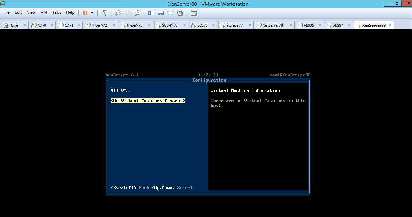
Task: Click the '<Up/Down> Select' hint text
Action: coord(172,188)
